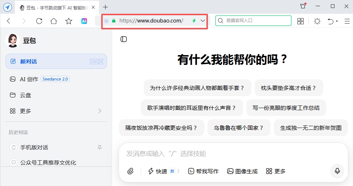353x186 pixels.
Task: Click the 豆包 avatar in sidebar
Action: [13, 41]
